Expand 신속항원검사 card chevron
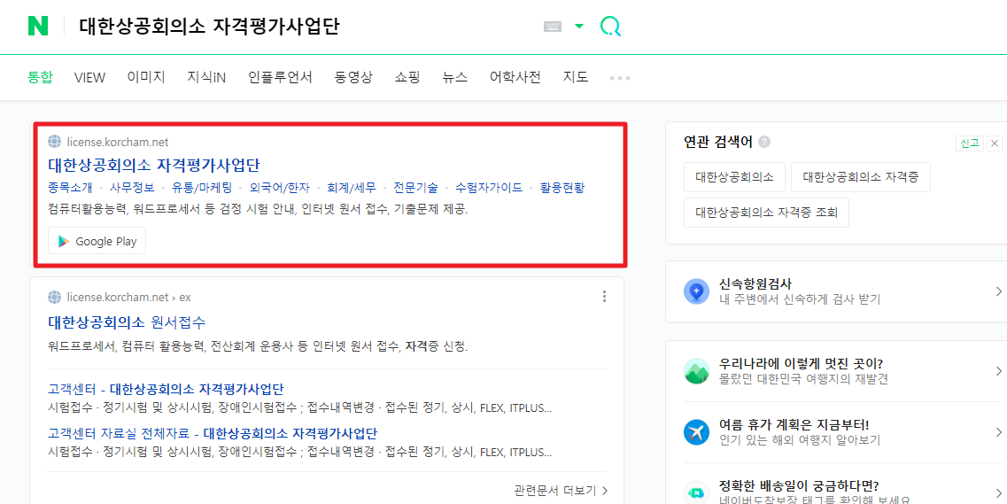 point(997,292)
